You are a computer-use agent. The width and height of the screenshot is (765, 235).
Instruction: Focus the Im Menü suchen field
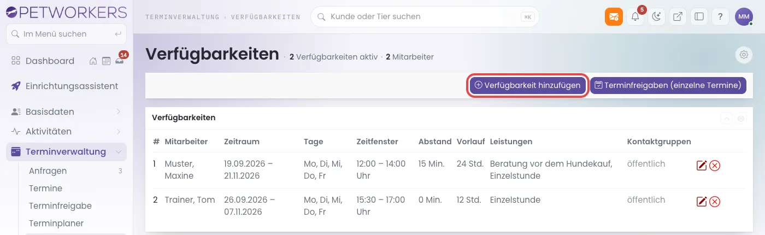tap(66, 34)
